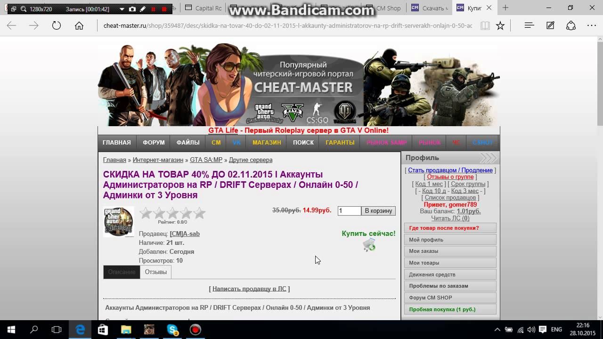Switch to the Скачать tab
The image size is (603, 339).
(x=429, y=8)
